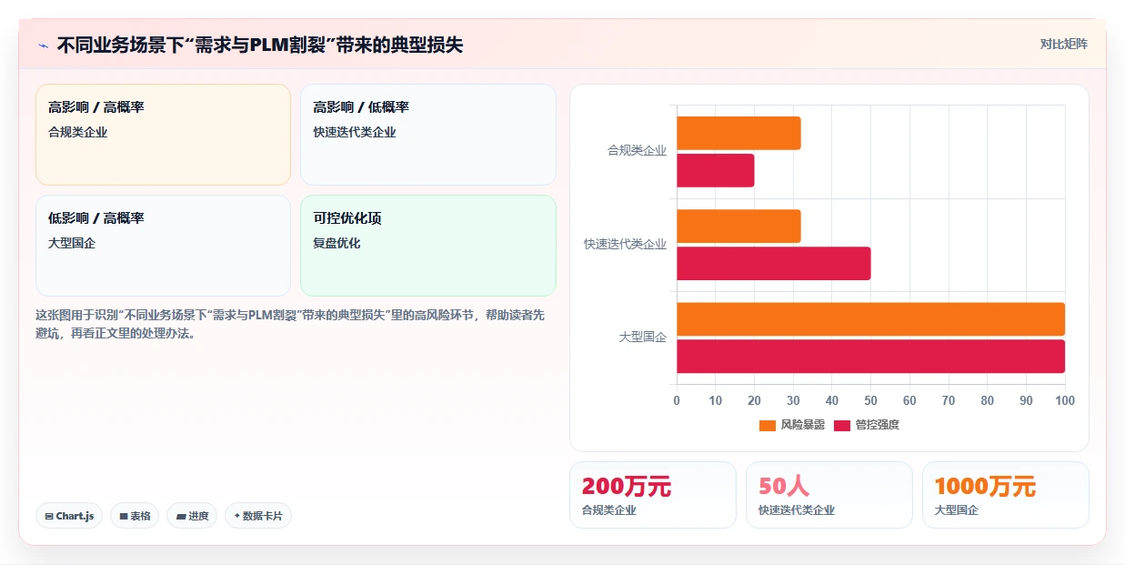
Task: Toggle the 管控强度 legend swatch
Action: 842,425
